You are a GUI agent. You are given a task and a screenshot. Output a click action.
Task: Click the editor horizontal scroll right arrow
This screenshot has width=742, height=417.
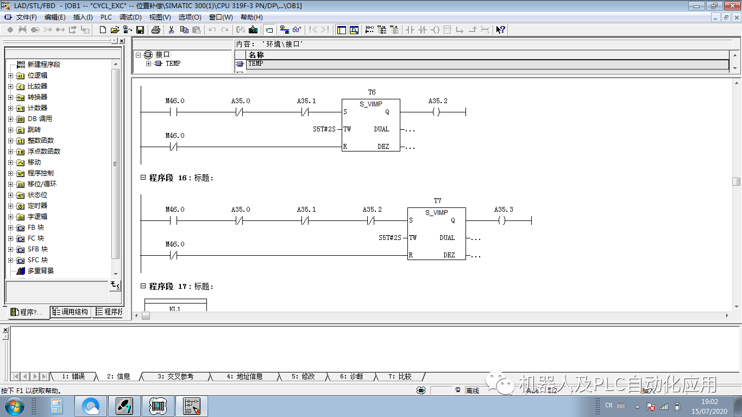click(728, 315)
